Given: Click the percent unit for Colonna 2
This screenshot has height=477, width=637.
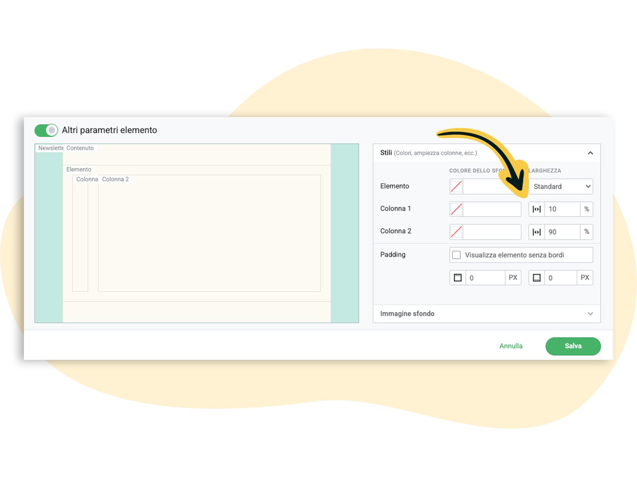Looking at the screenshot, I should point(586,232).
